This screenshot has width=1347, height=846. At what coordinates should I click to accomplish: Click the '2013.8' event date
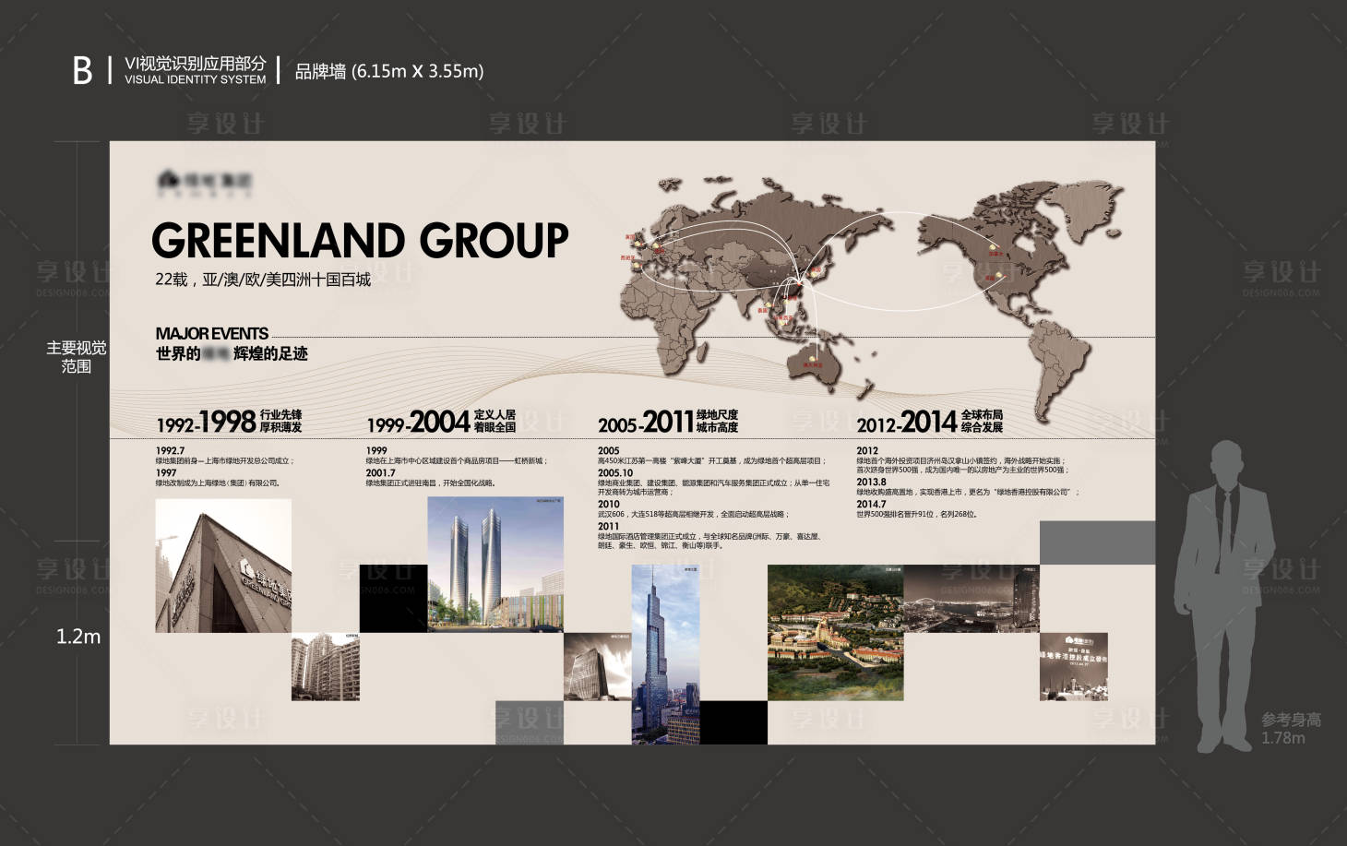coord(871,482)
